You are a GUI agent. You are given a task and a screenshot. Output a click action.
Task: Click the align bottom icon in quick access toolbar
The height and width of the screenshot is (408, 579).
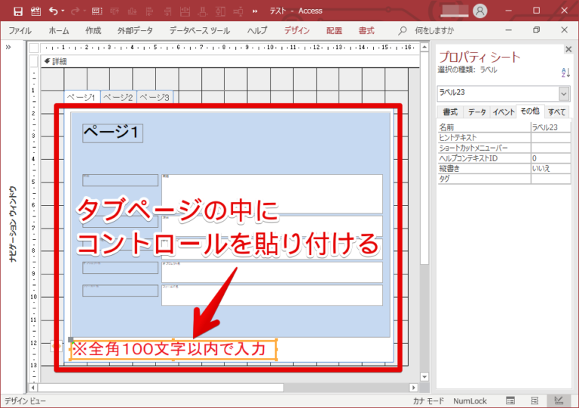[132, 11]
